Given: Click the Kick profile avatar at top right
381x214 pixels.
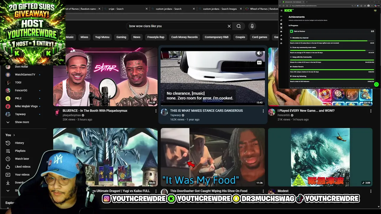Looking at the screenshot, I should click(375, 10).
